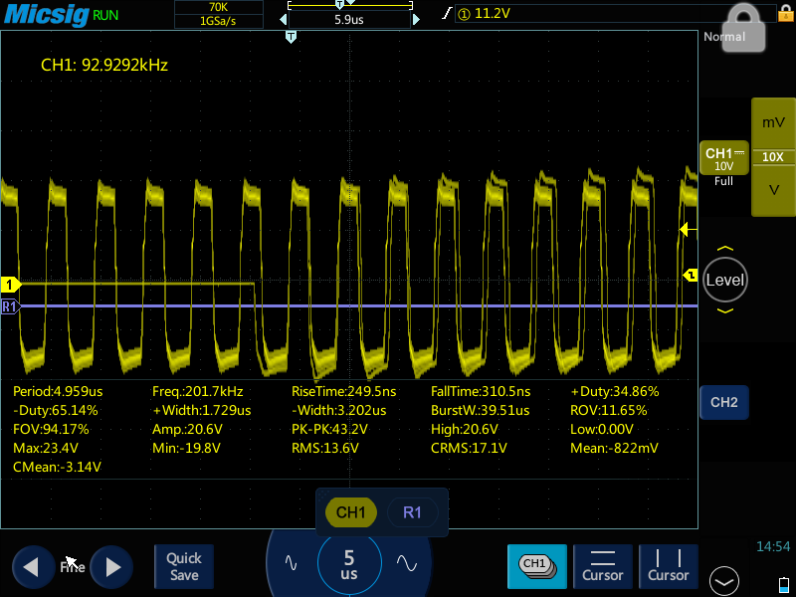Enable the CH2 channel
The image size is (796, 597).
(724, 402)
